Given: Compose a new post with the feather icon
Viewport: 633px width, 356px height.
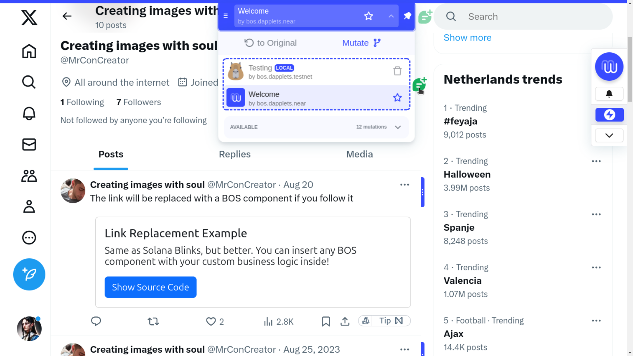Looking at the screenshot, I should coord(29,274).
